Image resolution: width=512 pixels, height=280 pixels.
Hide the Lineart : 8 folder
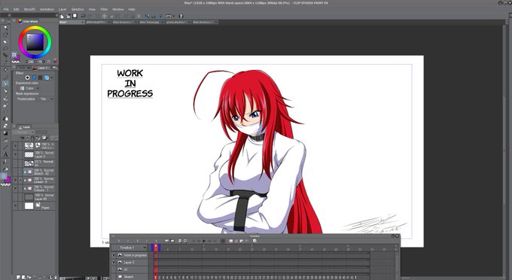(15, 180)
